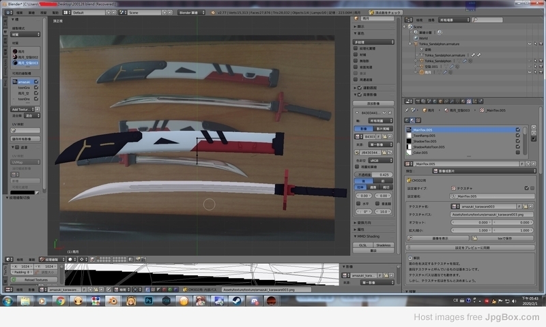
Task: Toggle the _ShadowTex.005 texture slot checkbox
Action: tap(518, 141)
